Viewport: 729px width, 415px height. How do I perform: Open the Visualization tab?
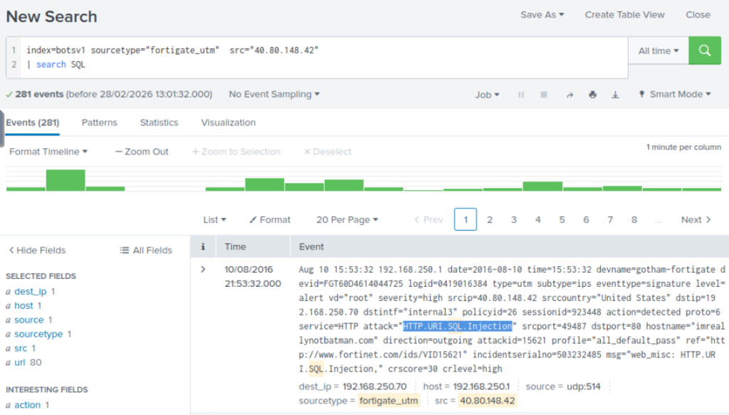tap(228, 122)
